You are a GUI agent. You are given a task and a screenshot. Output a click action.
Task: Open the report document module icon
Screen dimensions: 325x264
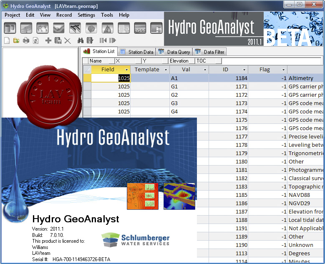(124, 28)
